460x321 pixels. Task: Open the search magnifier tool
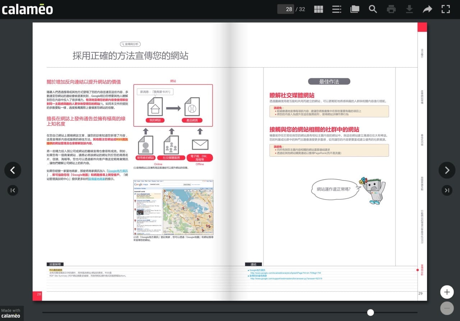click(x=373, y=9)
